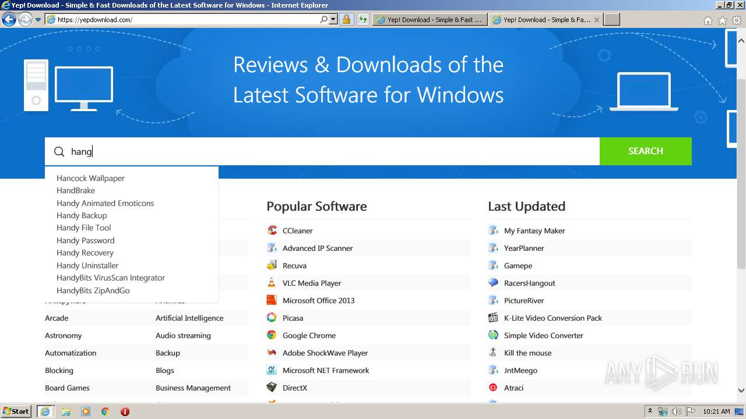Open JntMeego link
The image size is (746, 419).
pyautogui.click(x=520, y=370)
